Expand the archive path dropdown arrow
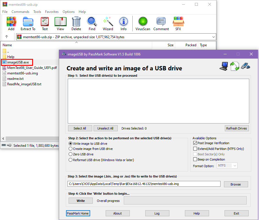Image resolution: width=259 pixels, height=220 pixels. (x=213, y=37)
